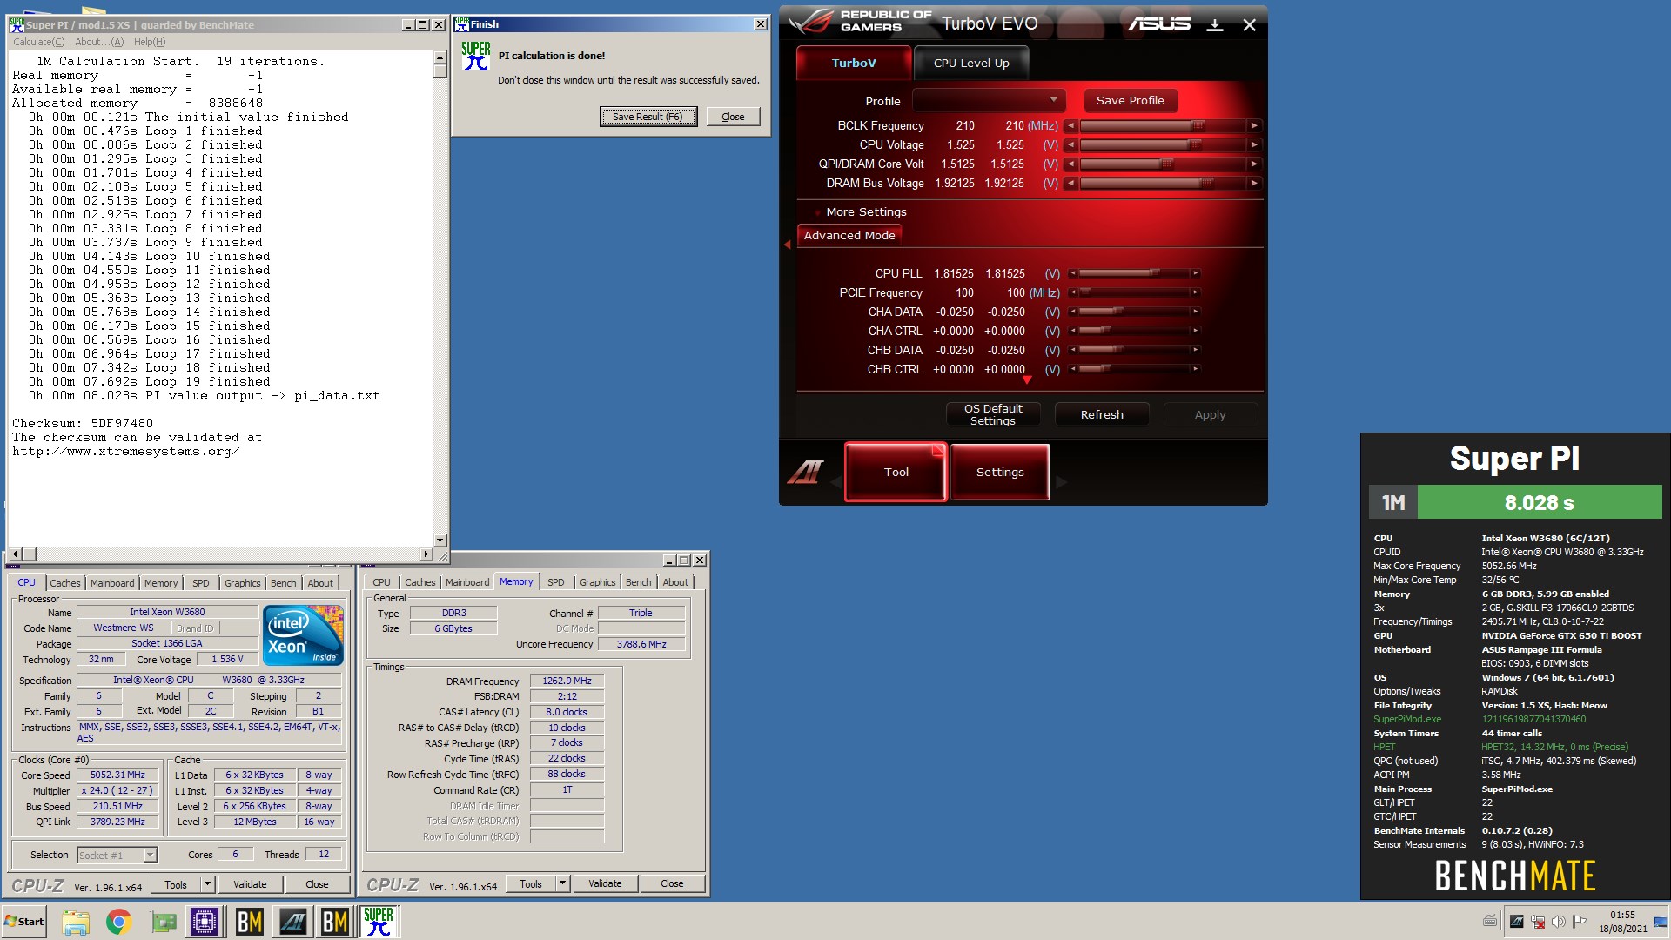Raise DRAM Bus Voltage with the right arrow
1671x940 pixels.
click(1254, 184)
